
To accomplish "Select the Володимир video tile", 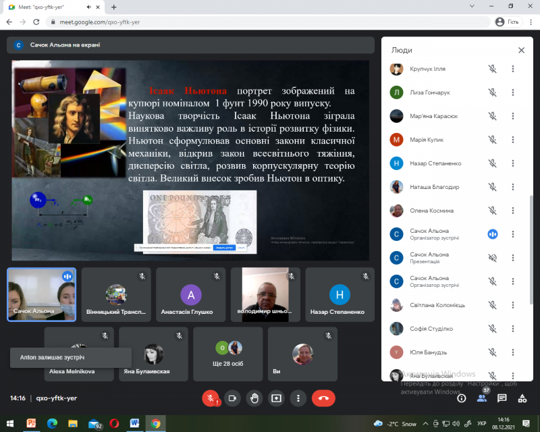I will point(265,294).
